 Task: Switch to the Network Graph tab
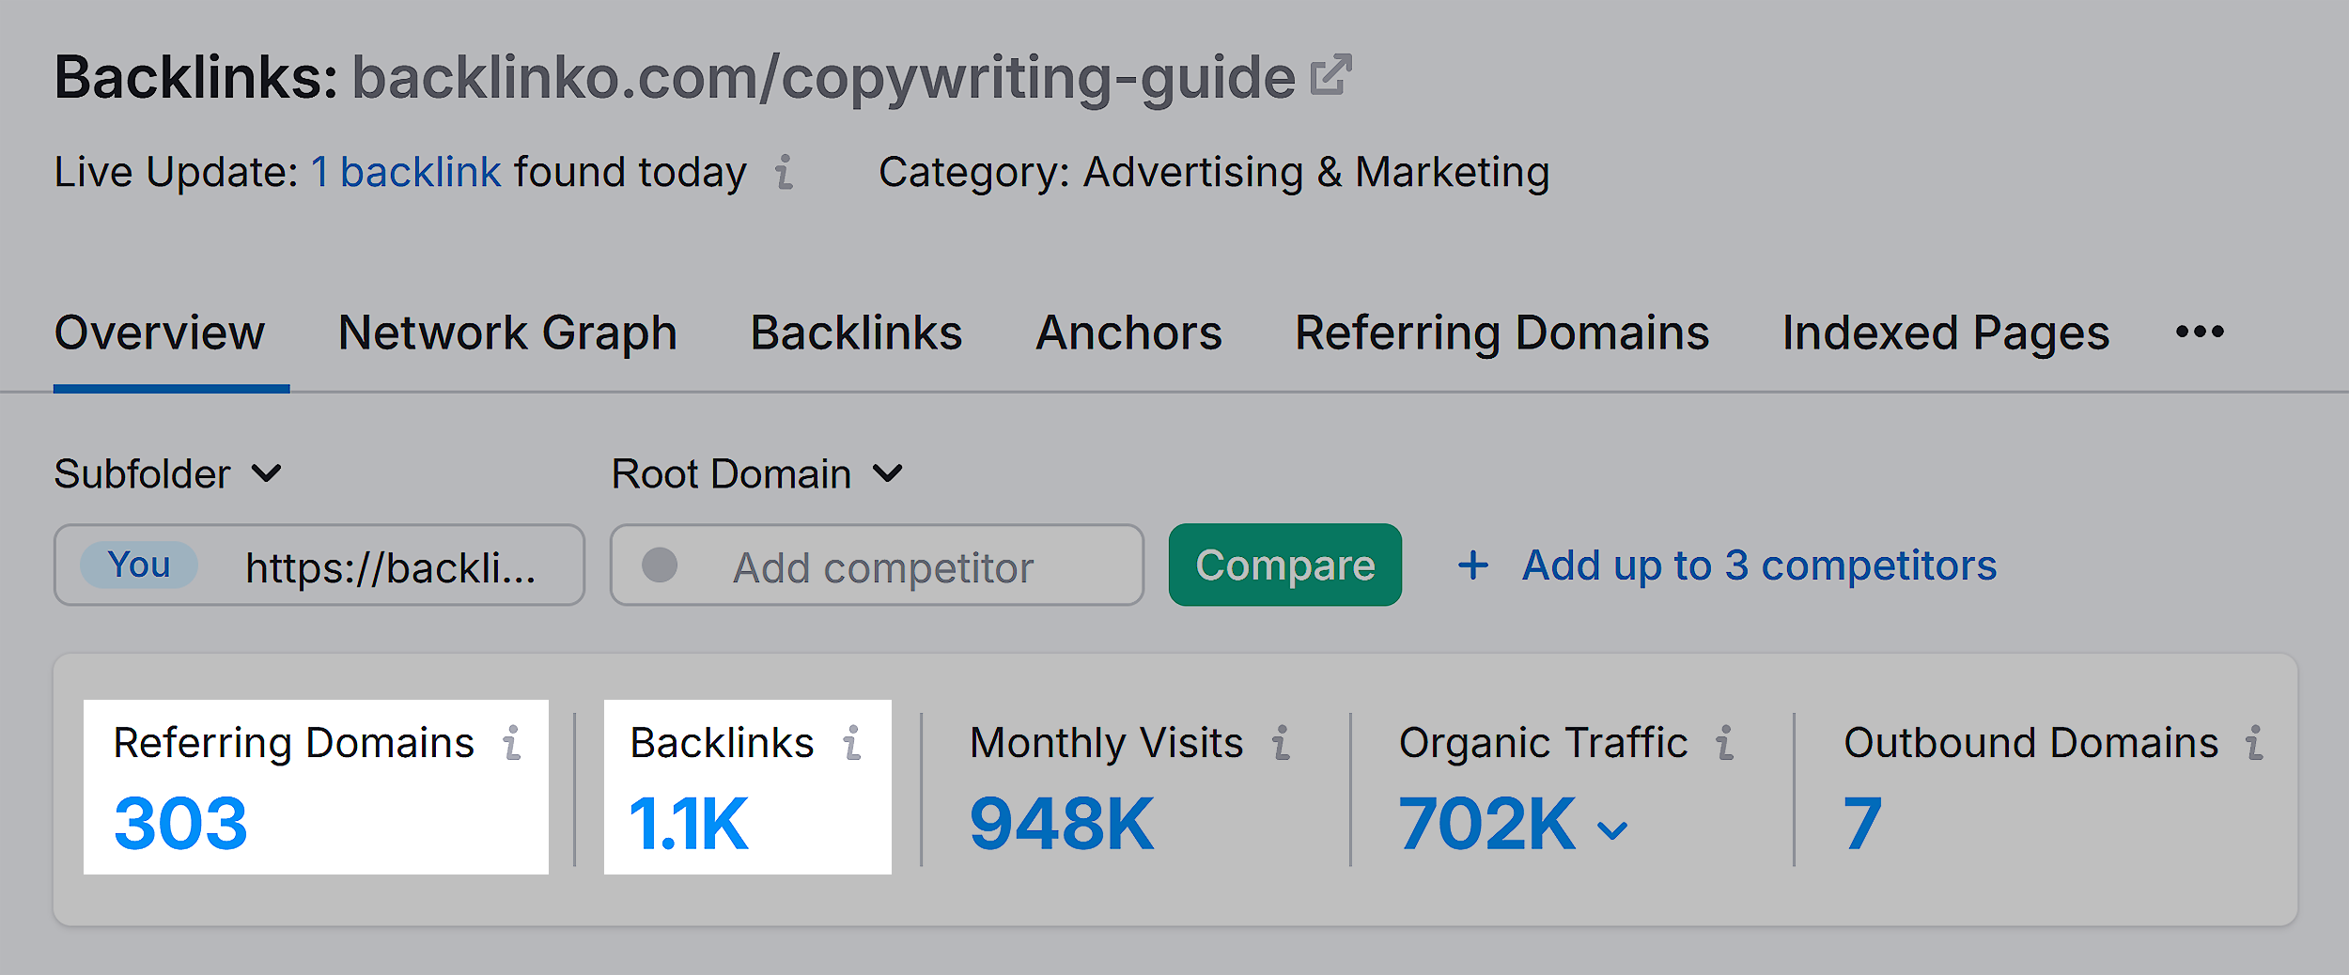(x=507, y=333)
